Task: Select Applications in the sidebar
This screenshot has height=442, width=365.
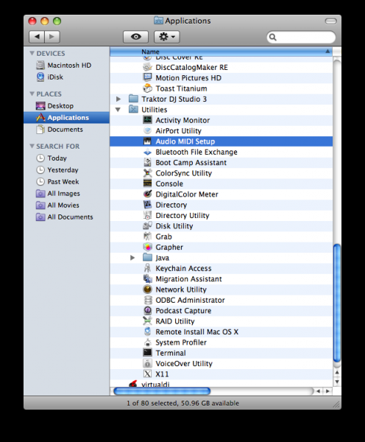Action: (66, 118)
